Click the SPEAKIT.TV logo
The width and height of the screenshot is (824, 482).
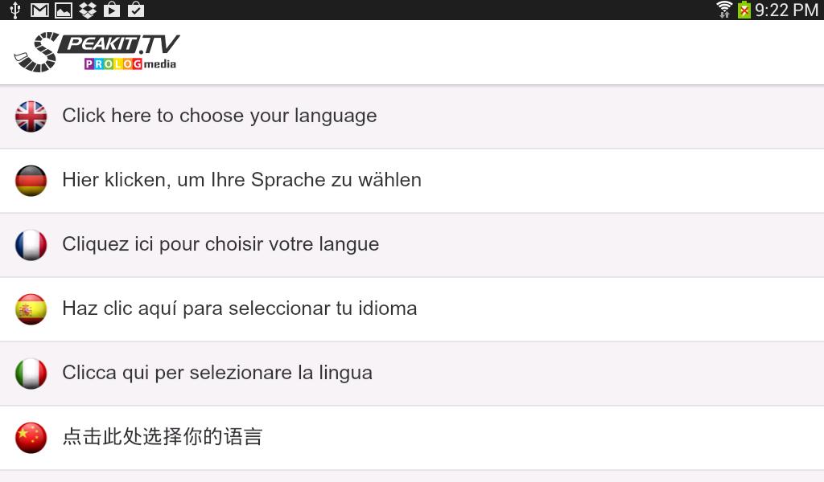click(x=97, y=46)
